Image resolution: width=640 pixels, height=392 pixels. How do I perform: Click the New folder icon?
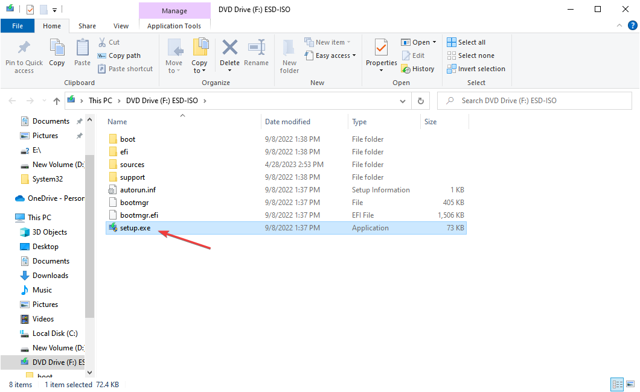[x=289, y=48]
